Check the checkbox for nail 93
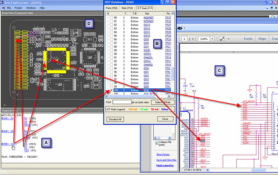Screen dimensions: 278x175 (111, 65)
